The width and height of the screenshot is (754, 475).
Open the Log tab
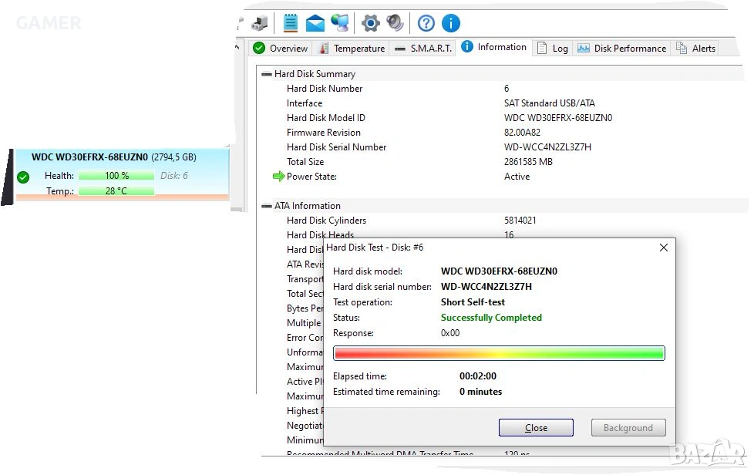552,48
